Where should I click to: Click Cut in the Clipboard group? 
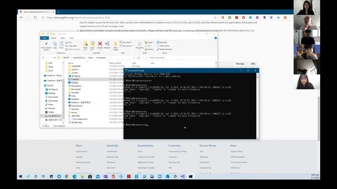click(x=68, y=43)
